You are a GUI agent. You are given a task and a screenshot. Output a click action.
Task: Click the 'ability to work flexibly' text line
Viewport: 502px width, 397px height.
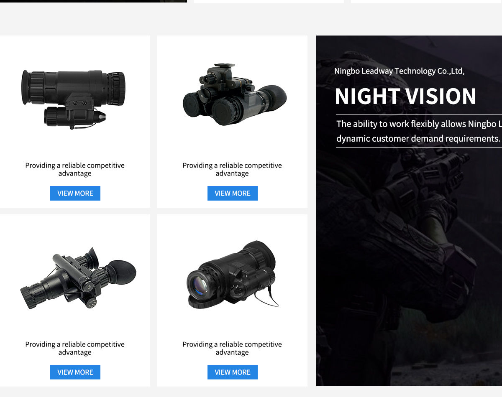coord(419,124)
